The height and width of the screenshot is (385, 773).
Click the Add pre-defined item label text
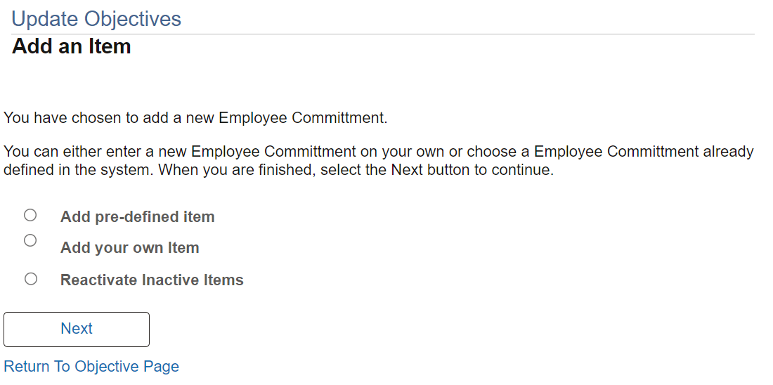[137, 216]
